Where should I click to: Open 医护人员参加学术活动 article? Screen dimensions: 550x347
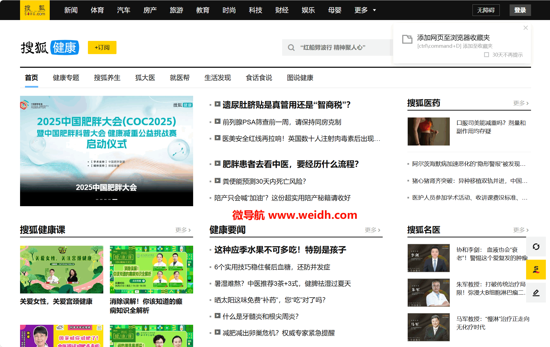(x=470, y=198)
